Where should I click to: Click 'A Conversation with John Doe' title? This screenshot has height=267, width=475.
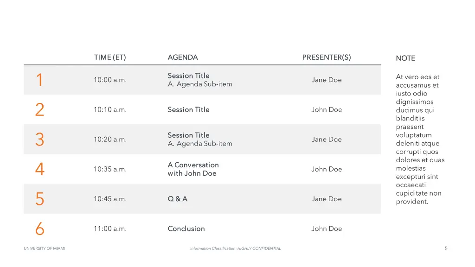click(193, 169)
